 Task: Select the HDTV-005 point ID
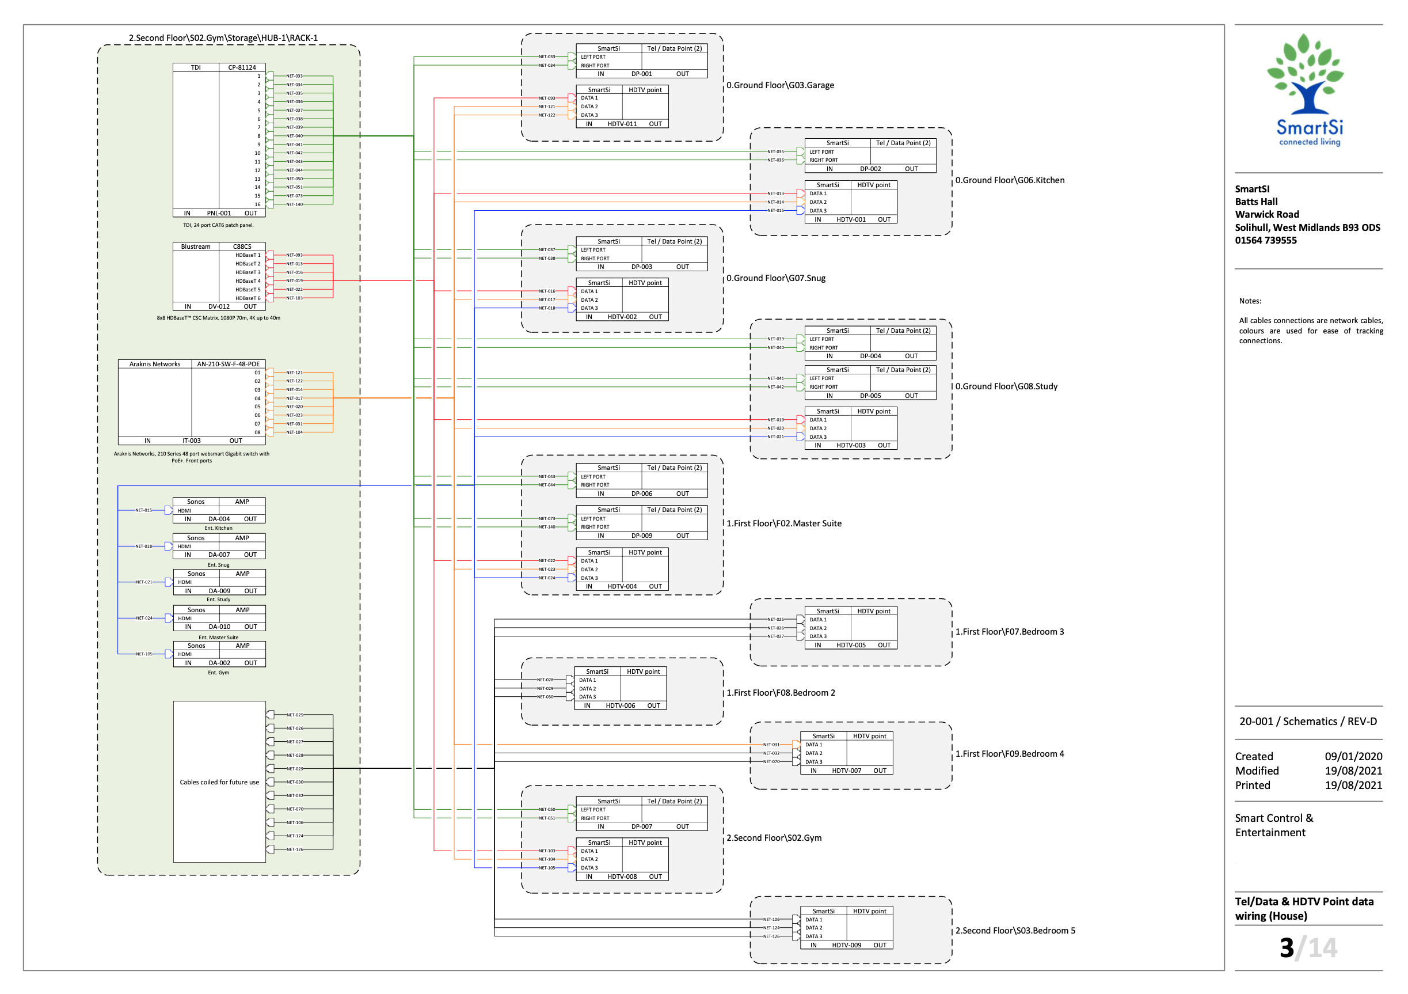coord(851,646)
